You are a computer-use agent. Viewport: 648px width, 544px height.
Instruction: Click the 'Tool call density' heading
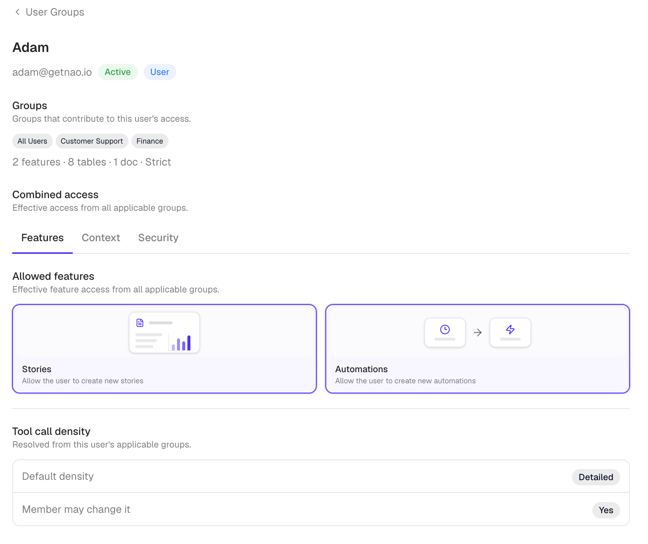tap(51, 432)
